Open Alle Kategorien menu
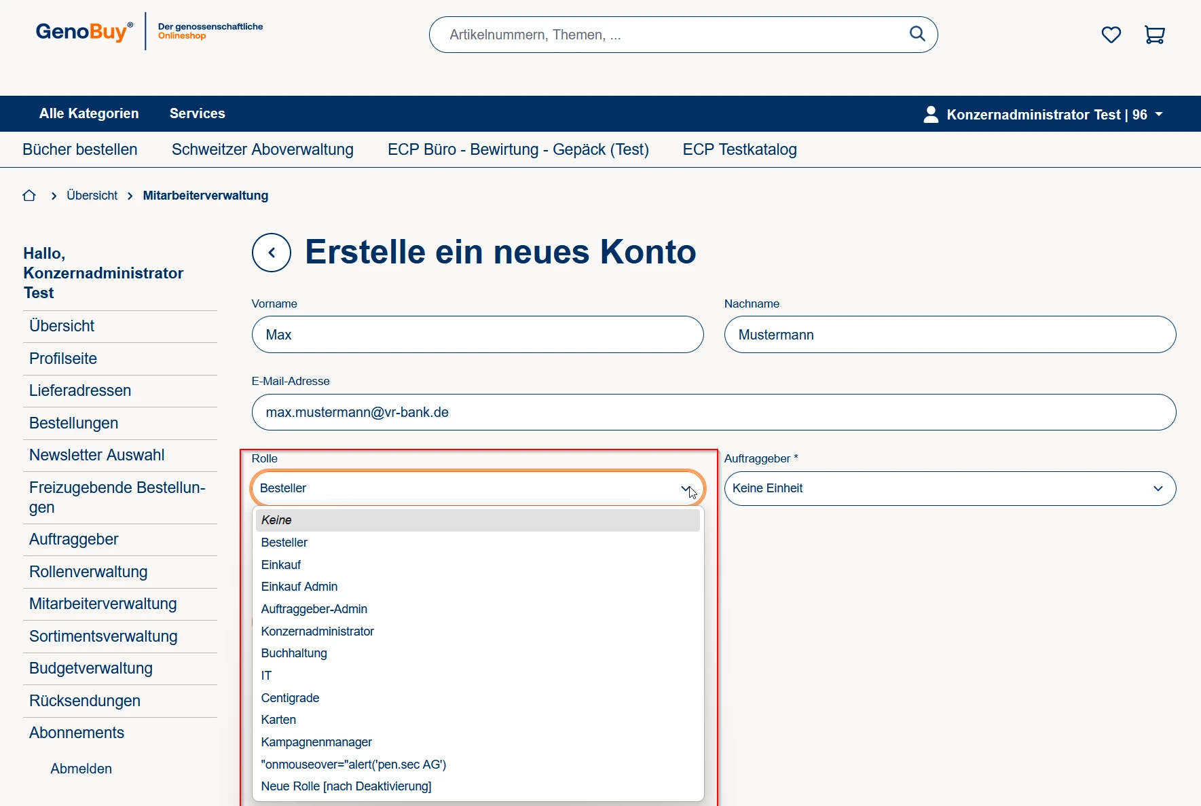 pos(89,113)
